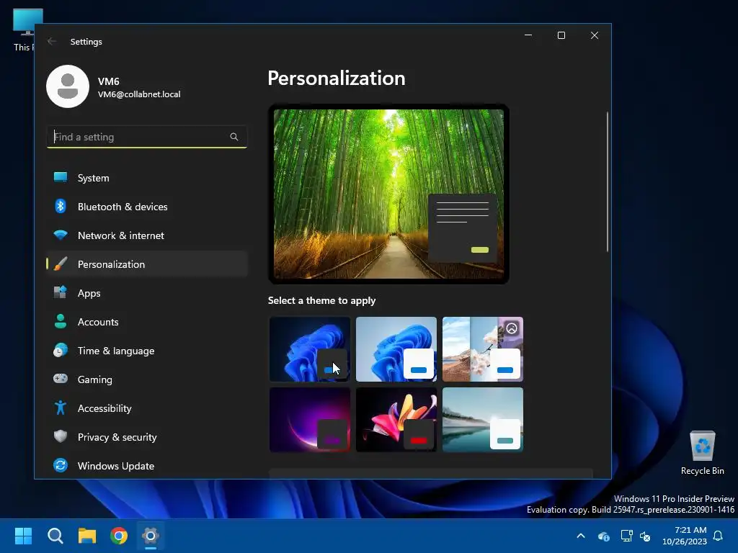738x553 pixels.
Task: Focus the Find a setting field
Action: 147,137
